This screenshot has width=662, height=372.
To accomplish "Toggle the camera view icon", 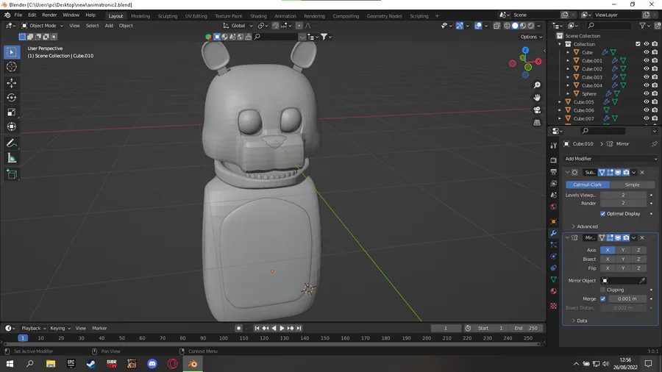I will tap(537, 110).
